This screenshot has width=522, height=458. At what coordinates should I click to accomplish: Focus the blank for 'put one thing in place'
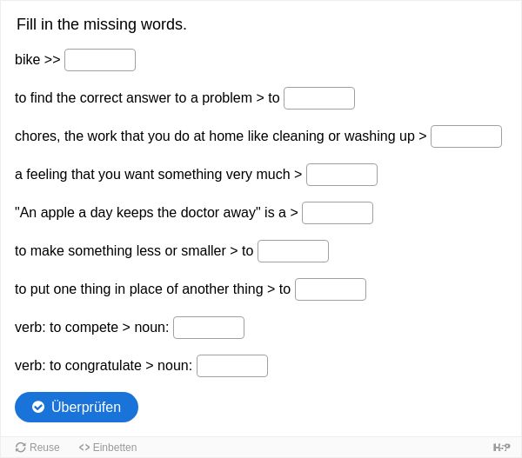point(331,289)
